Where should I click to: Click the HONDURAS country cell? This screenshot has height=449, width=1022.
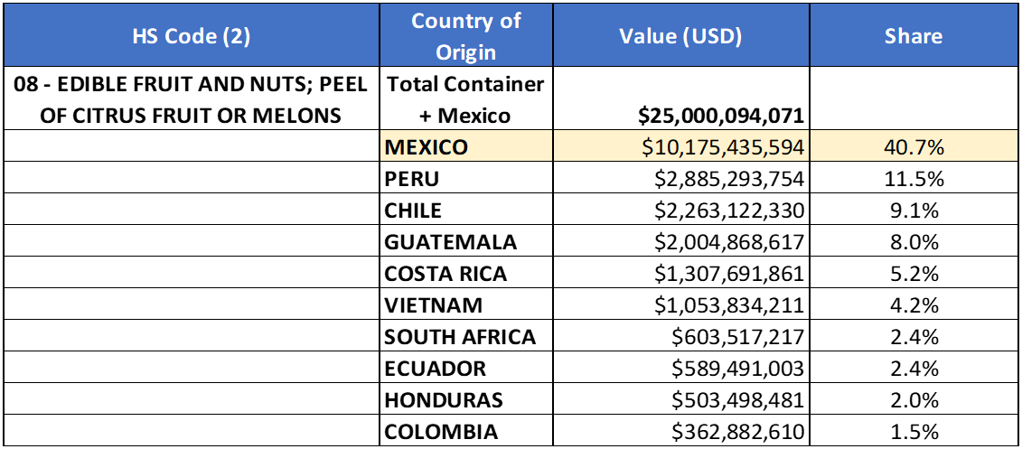coord(465,399)
